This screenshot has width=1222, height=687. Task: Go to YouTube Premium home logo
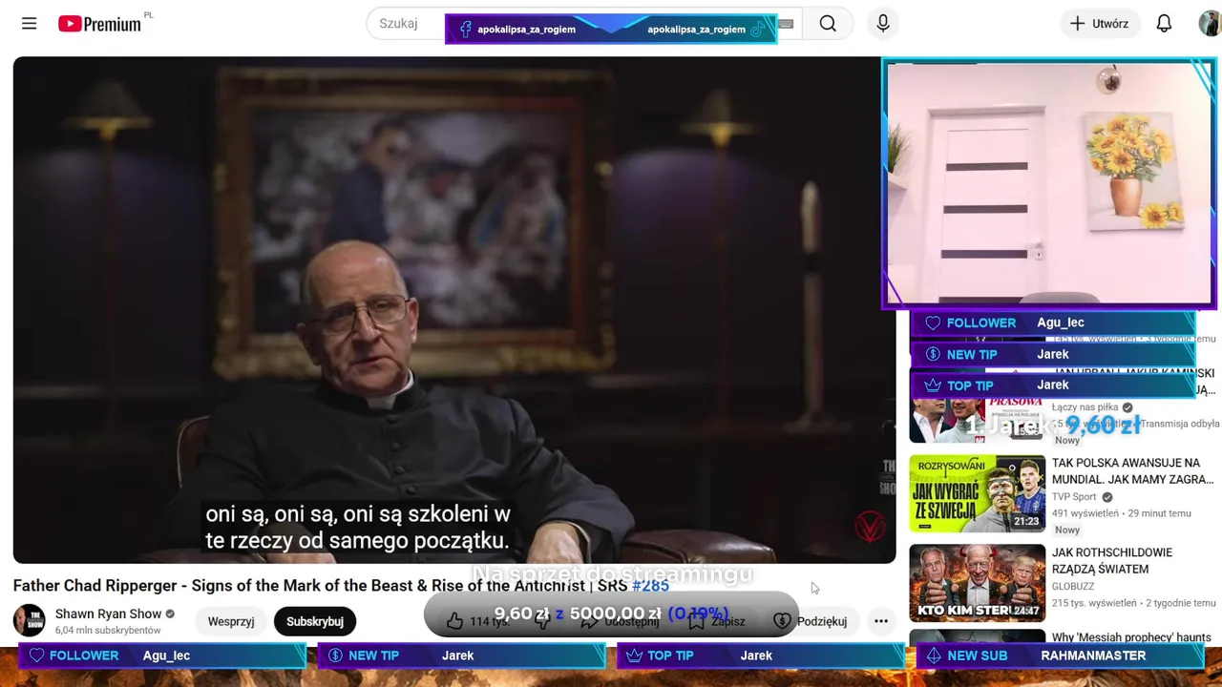tap(99, 24)
